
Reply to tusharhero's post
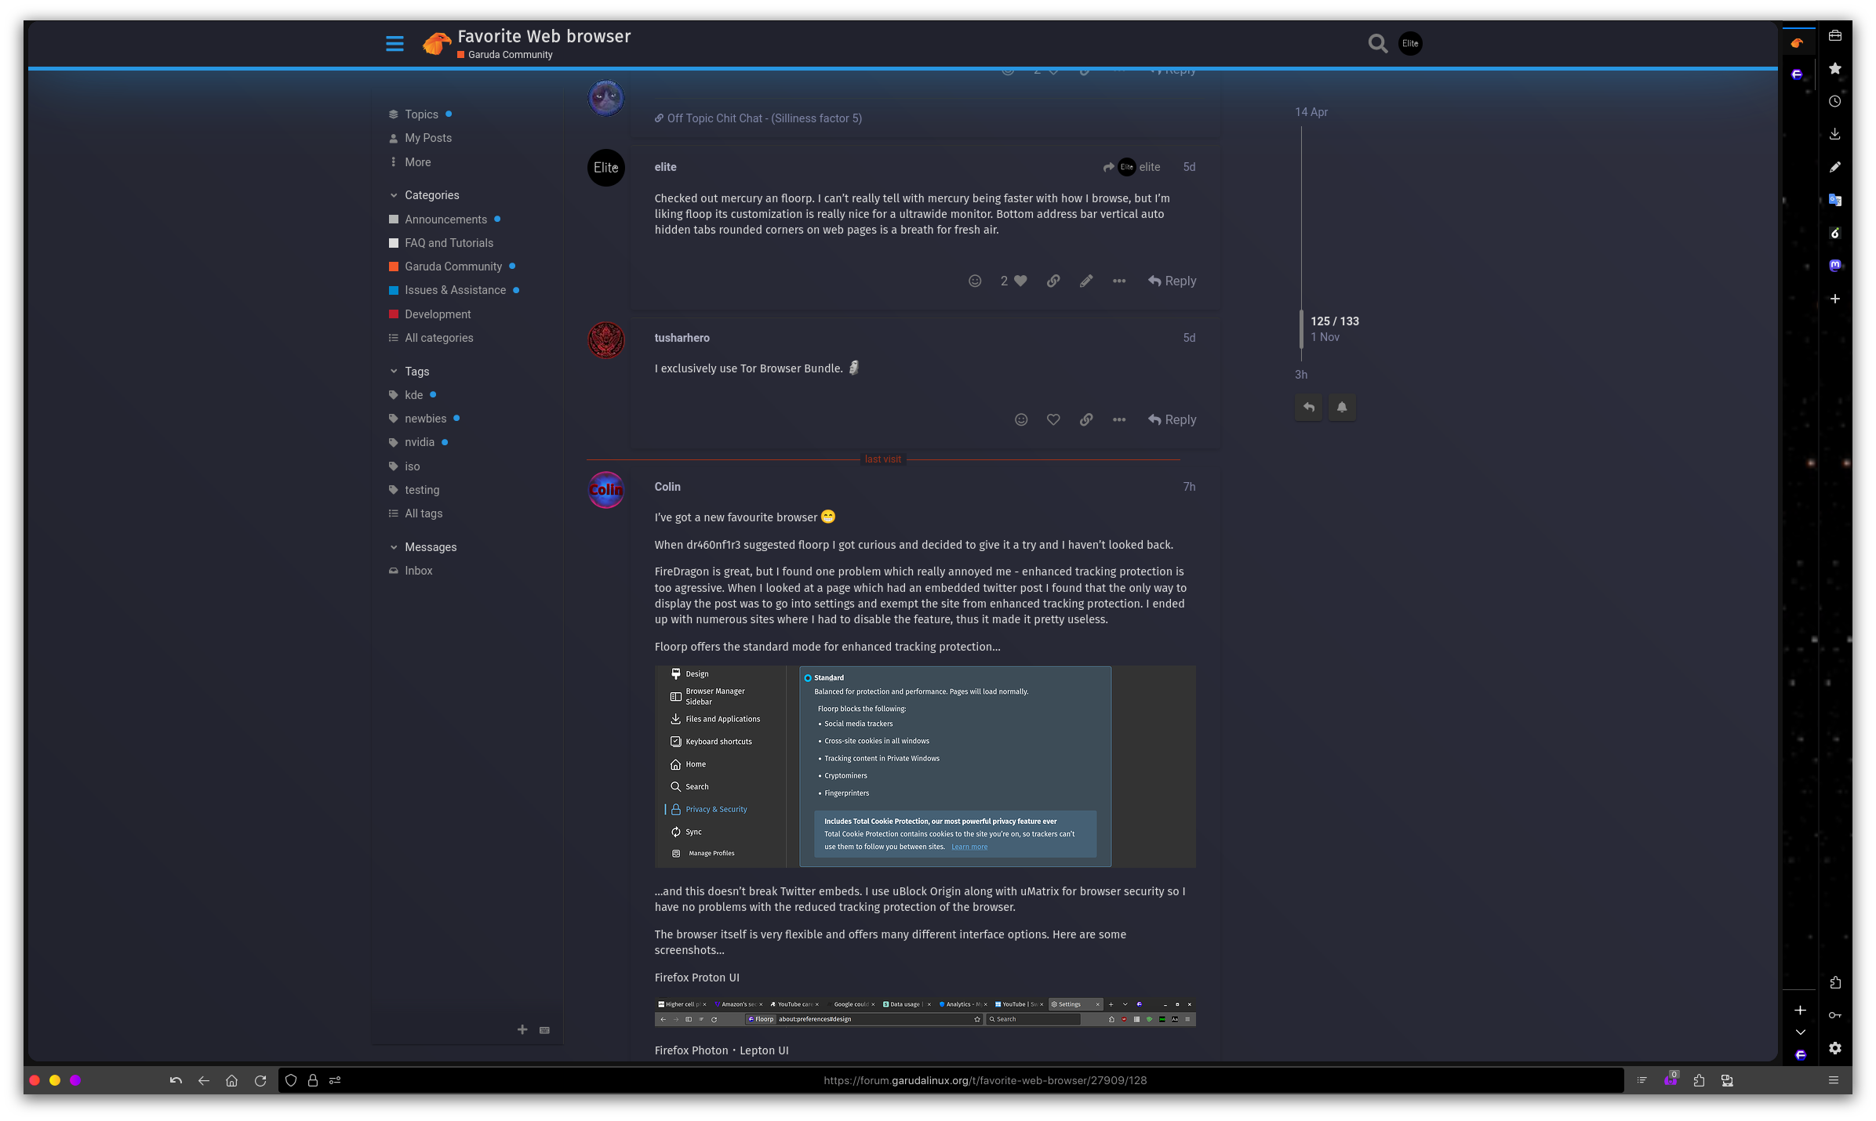point(1172,420)
